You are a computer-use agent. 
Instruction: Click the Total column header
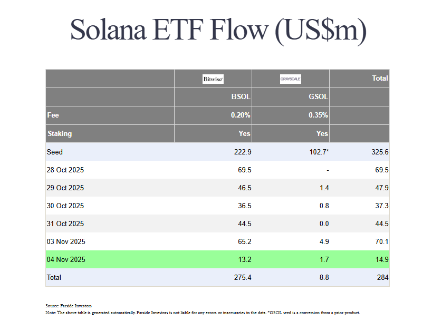380,78
